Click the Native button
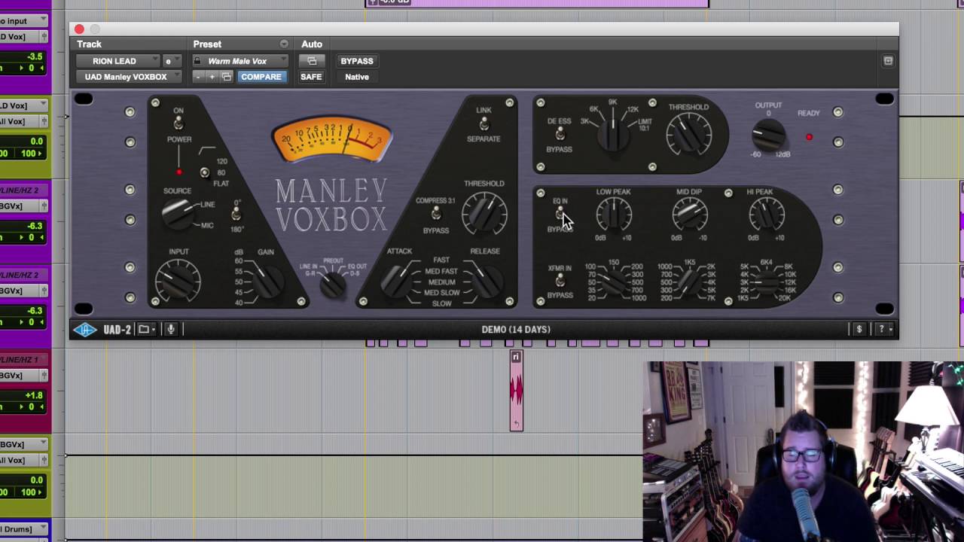This screenshot has width=964, height=542. [x=357, y=77]
